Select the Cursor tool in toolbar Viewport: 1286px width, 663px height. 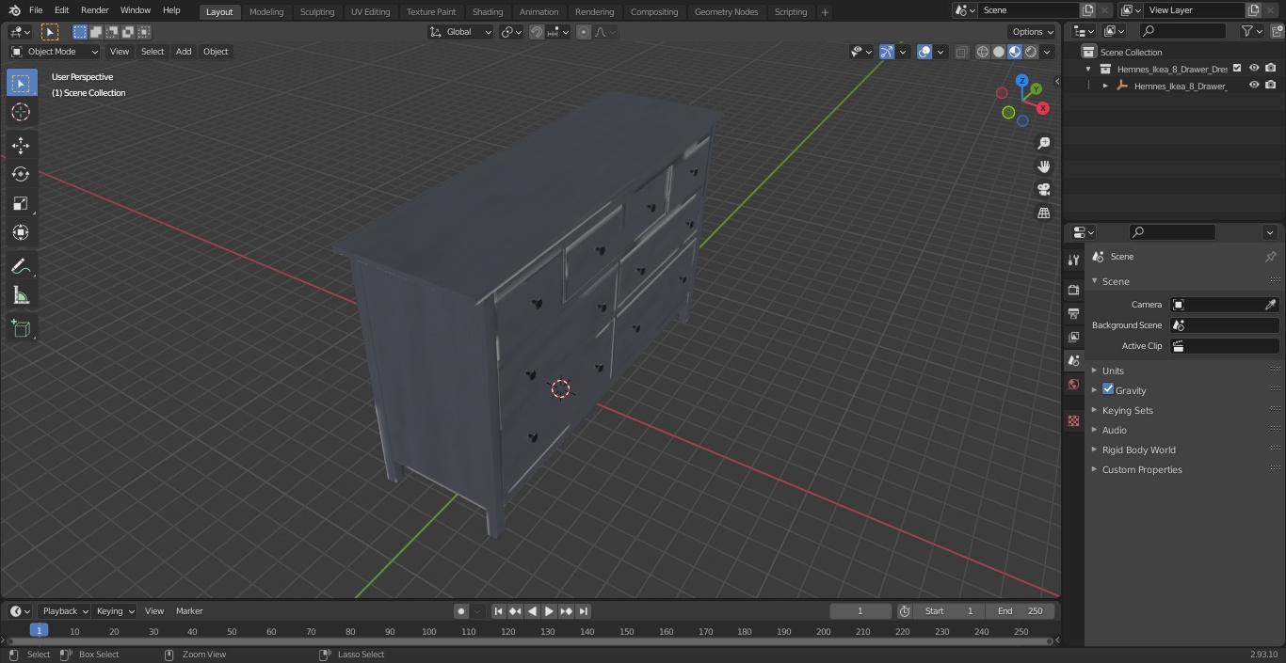tap(21, 112)
